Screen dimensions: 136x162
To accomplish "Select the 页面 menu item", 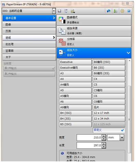I will 29,31.
